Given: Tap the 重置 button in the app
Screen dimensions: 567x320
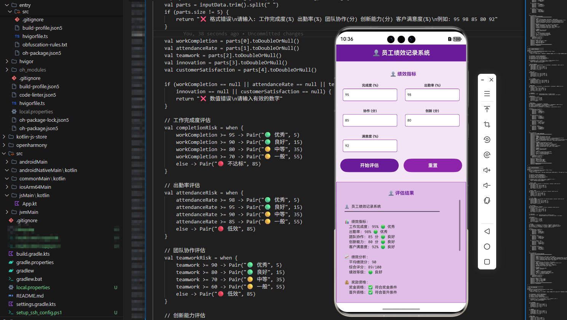Looking at the screenshot, I should click(433, 166).
